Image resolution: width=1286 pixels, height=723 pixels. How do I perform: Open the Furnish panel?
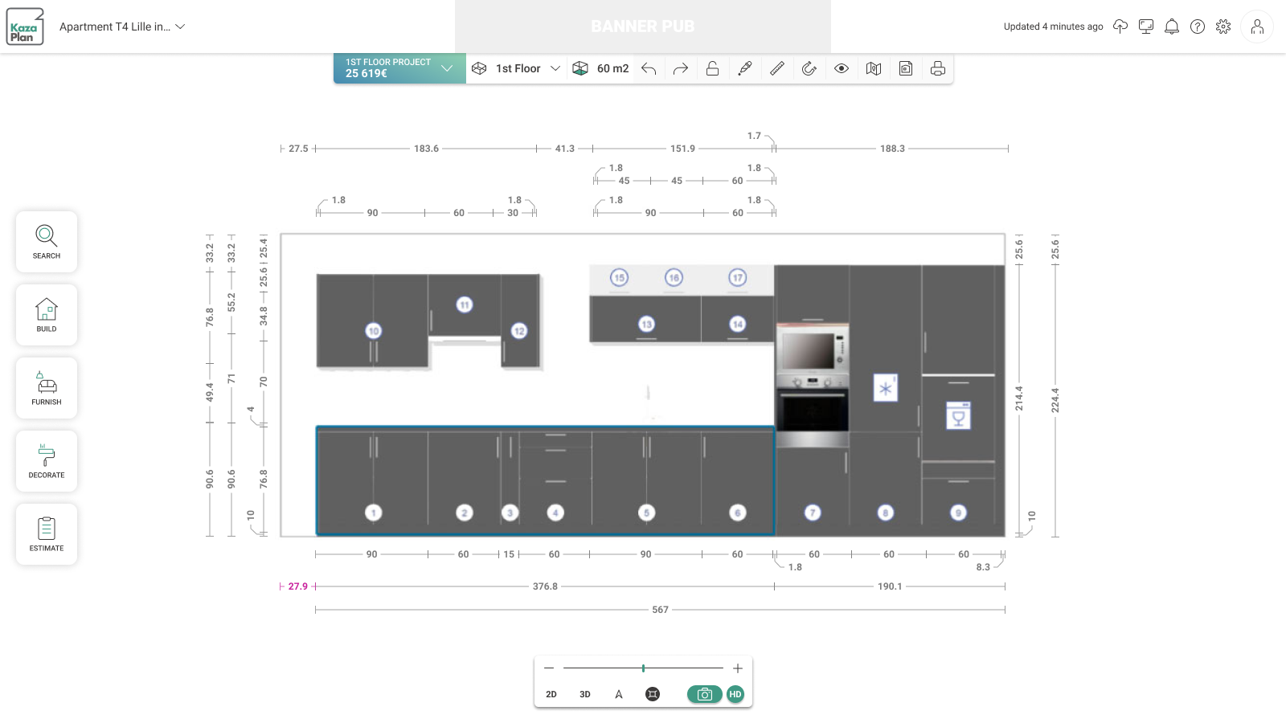47,388
